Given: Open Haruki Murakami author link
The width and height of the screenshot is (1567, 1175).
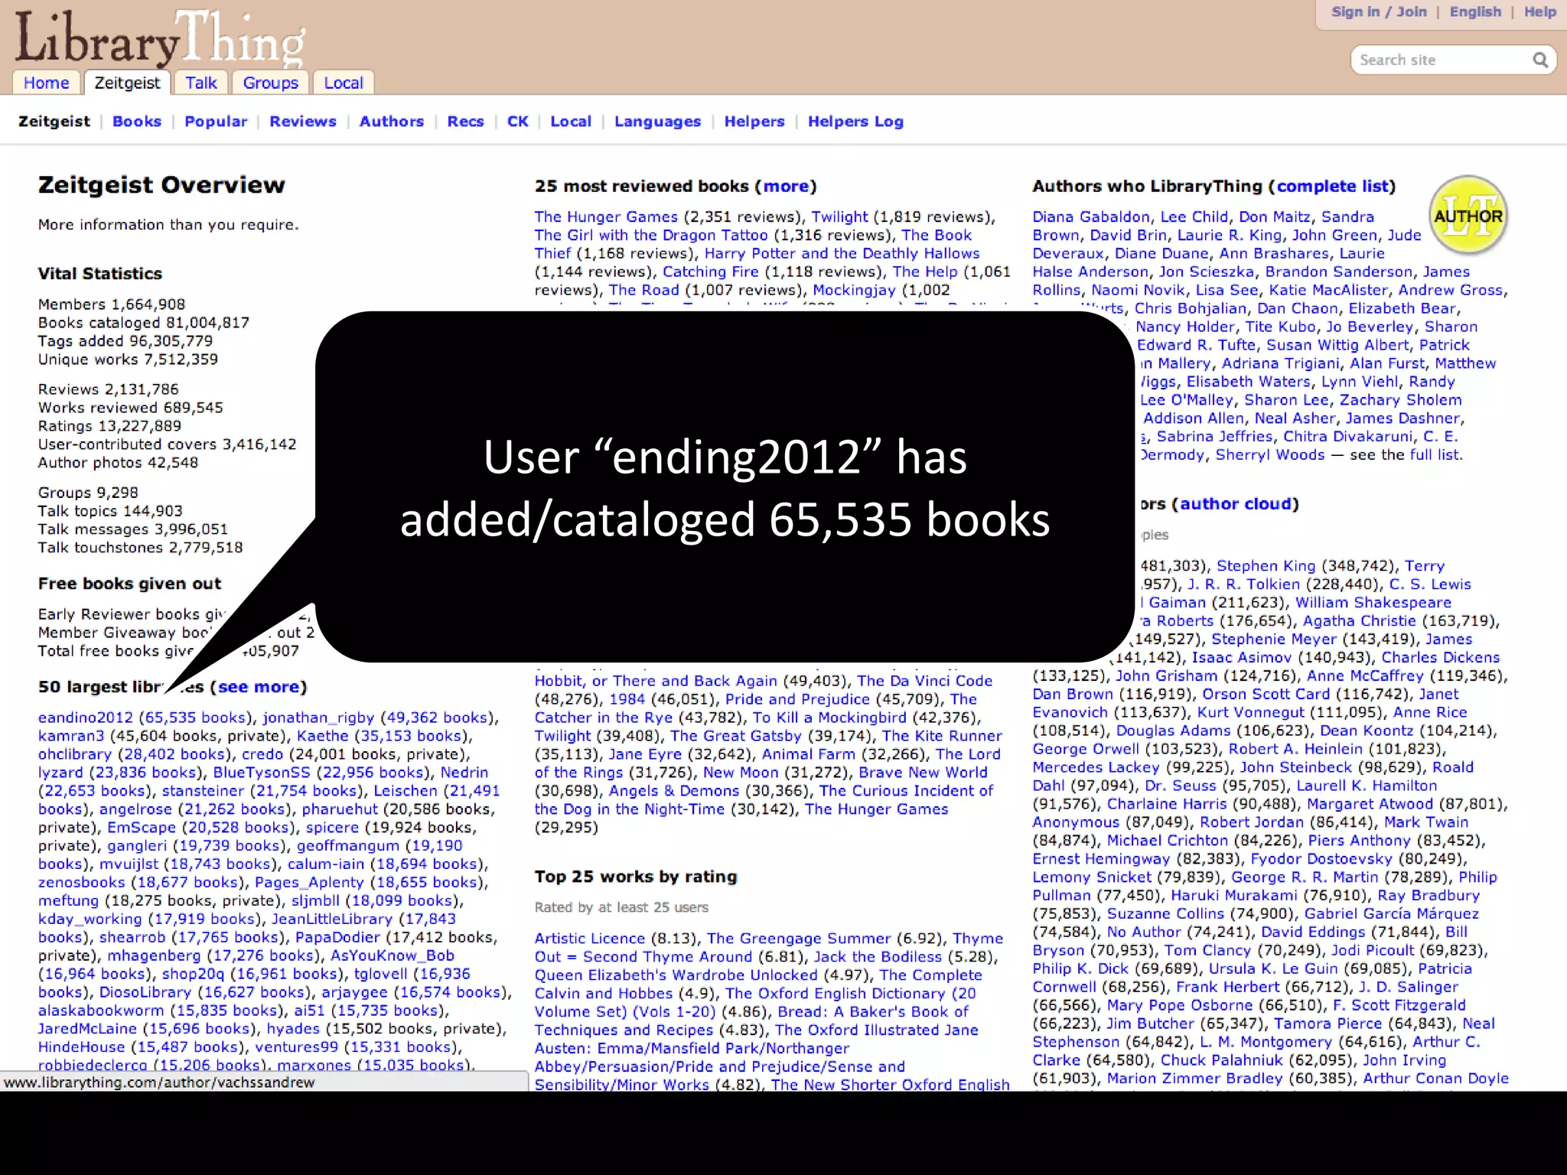Looking at the screenshot, I should [1234, 895].
